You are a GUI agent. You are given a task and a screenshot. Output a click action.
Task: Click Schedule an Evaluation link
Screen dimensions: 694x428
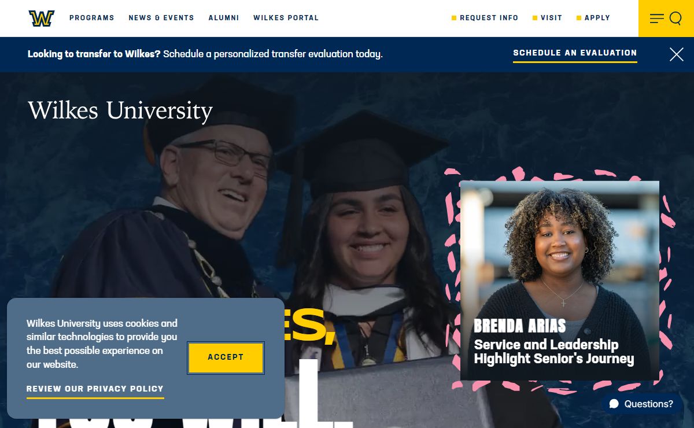click(x=575, y=53)
